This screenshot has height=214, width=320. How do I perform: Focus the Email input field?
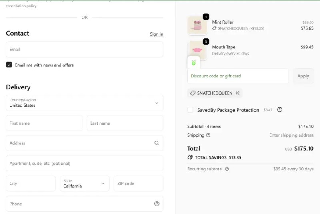pos(84,49)
